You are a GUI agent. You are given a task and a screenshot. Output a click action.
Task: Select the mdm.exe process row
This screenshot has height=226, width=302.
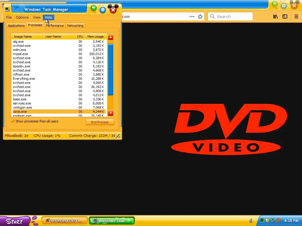pyautogui.click(x=58, y=50)
